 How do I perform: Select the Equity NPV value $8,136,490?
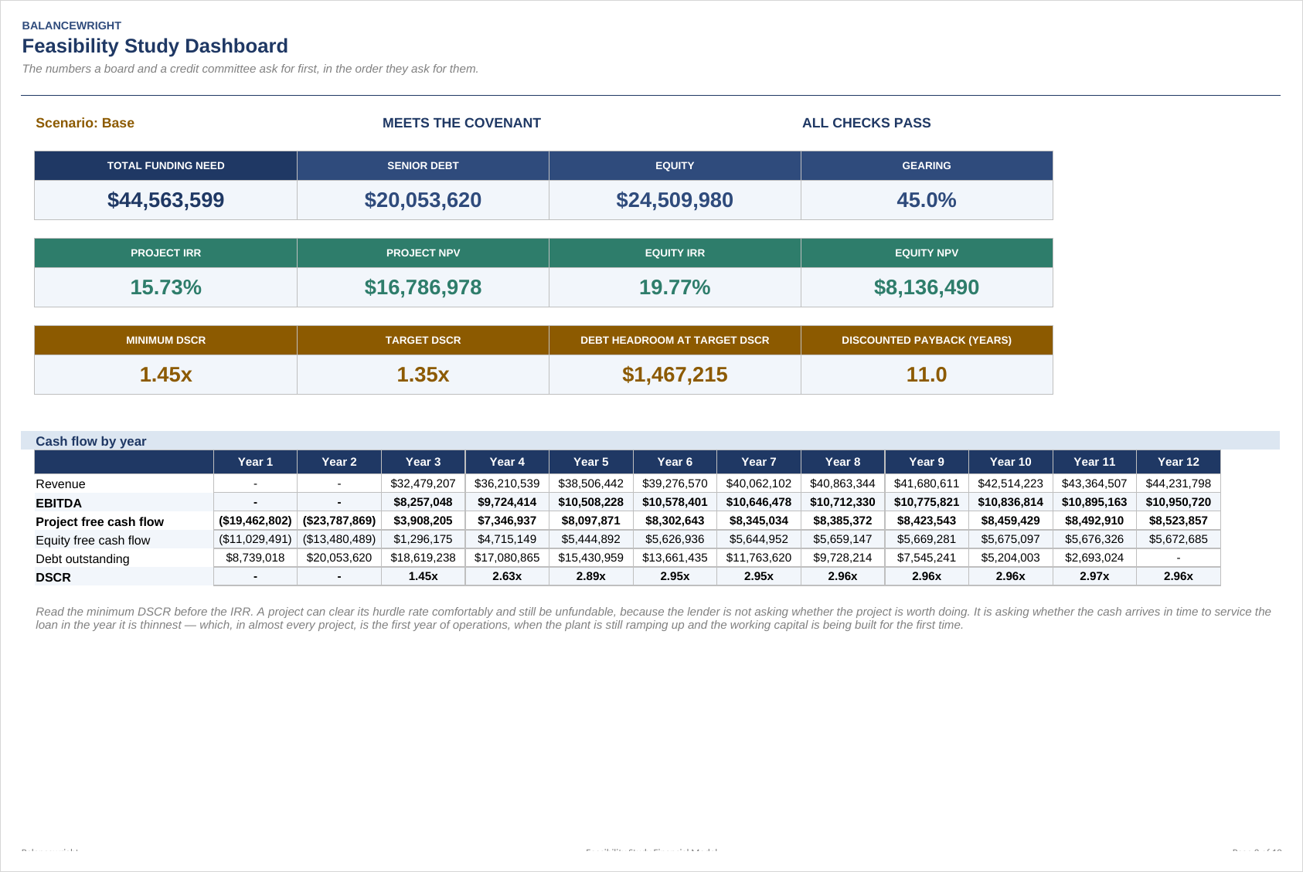click(927, 287)
